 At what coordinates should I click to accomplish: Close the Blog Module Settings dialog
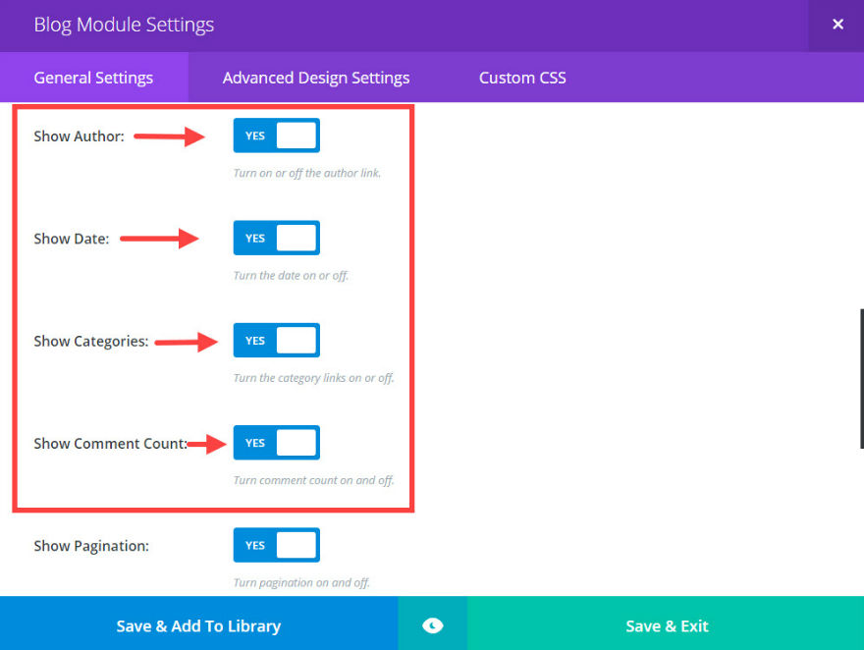[x=837, y=25]
